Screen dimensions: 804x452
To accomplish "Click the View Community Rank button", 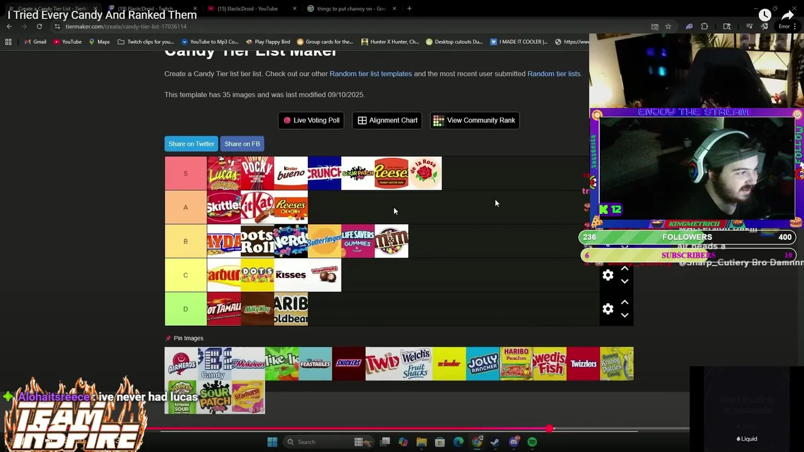I will tap(474, 121).
